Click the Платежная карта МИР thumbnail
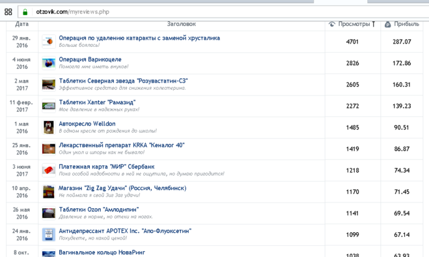429x257 pixels. coord(49,170)
